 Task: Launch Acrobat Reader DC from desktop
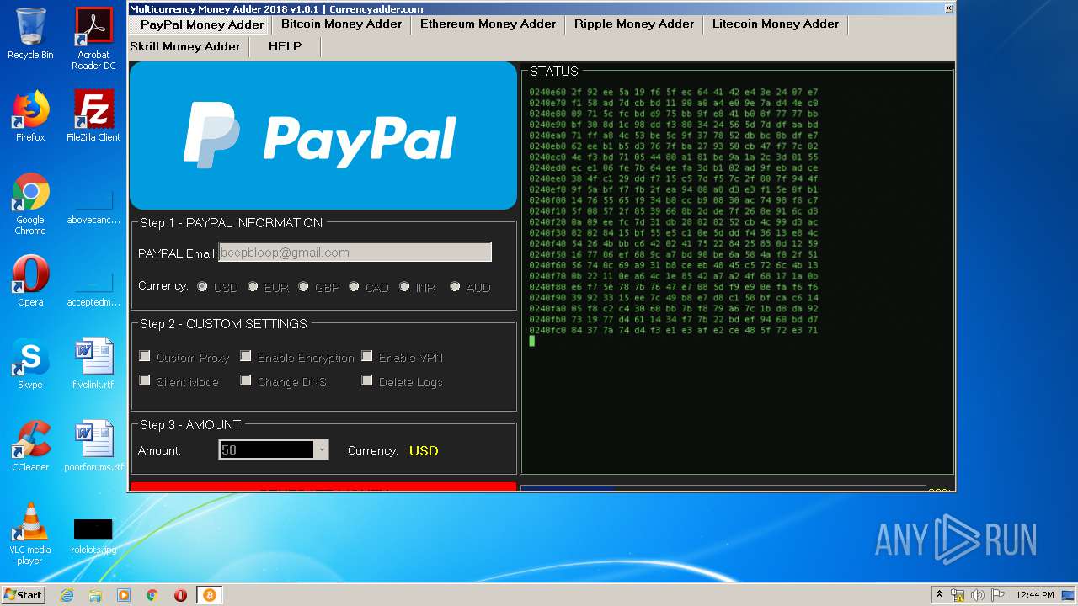point(93,39)
